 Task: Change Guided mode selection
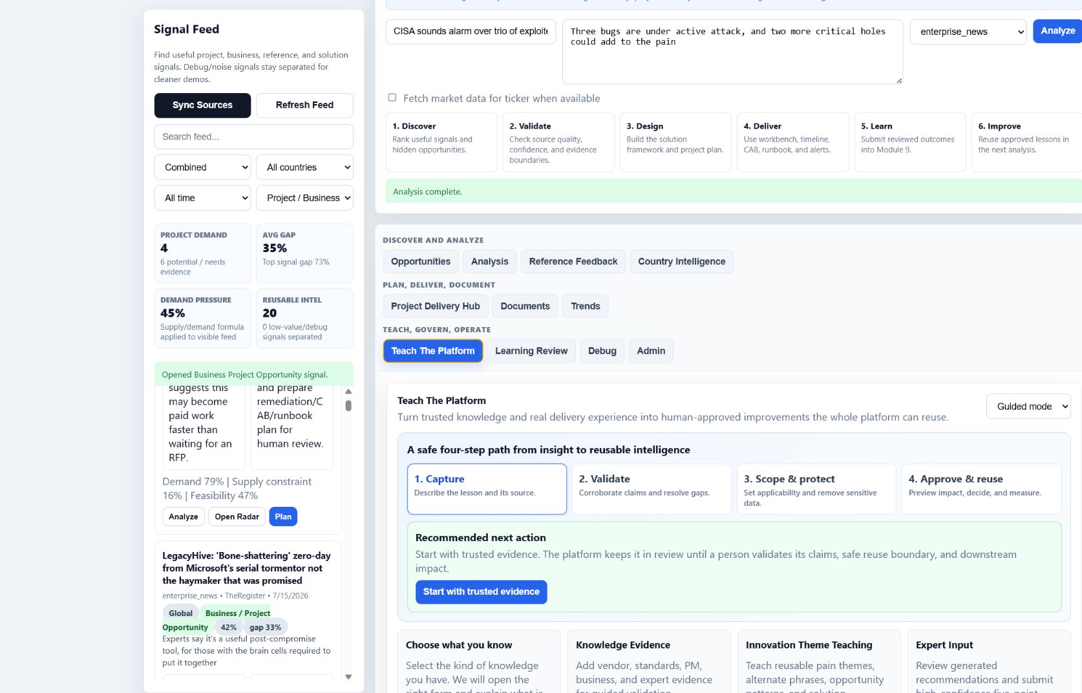click(x=1028, y=407)
